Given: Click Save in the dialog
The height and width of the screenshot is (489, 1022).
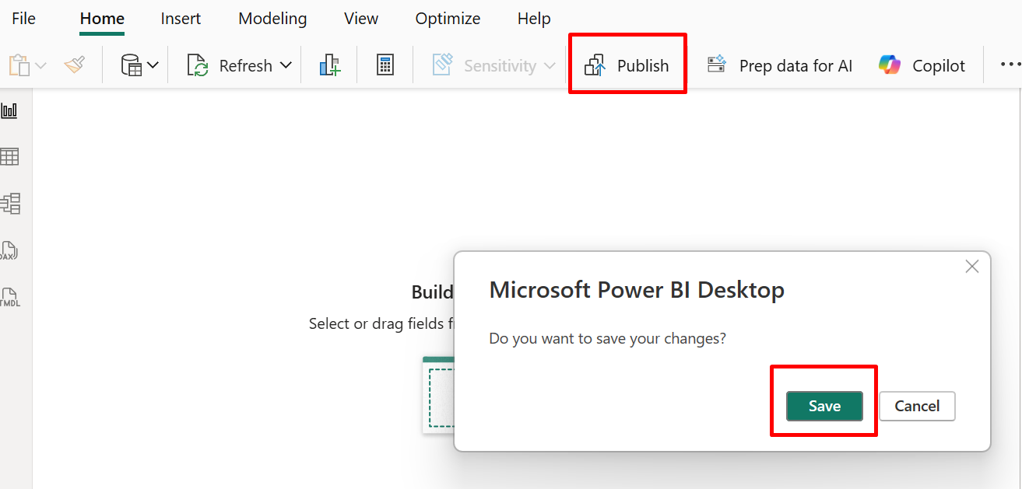Looking at the screenshot, I should coord(824,406).
